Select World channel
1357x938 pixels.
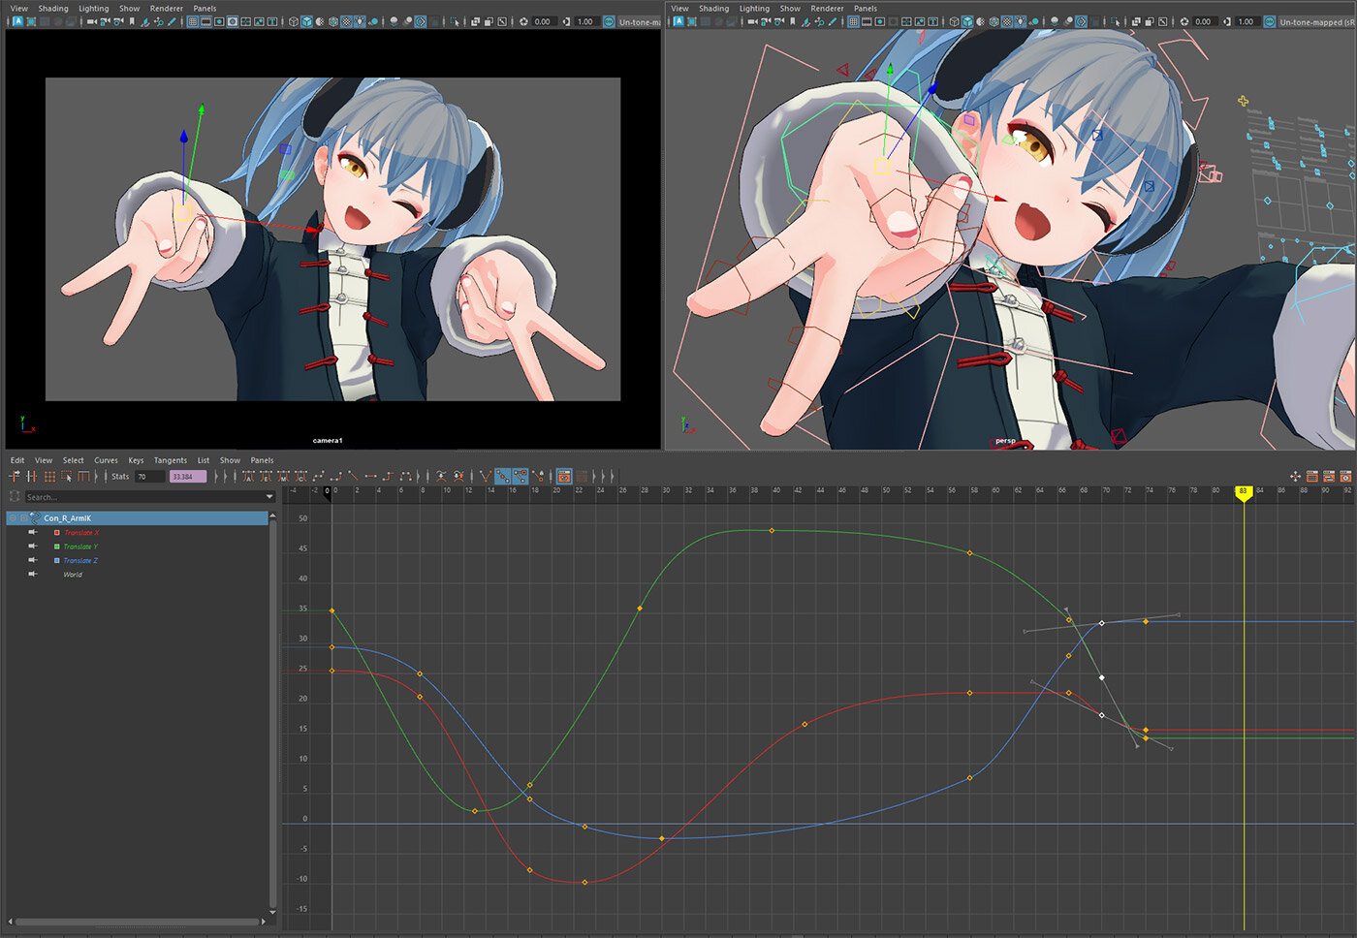(x=73, y=575)
